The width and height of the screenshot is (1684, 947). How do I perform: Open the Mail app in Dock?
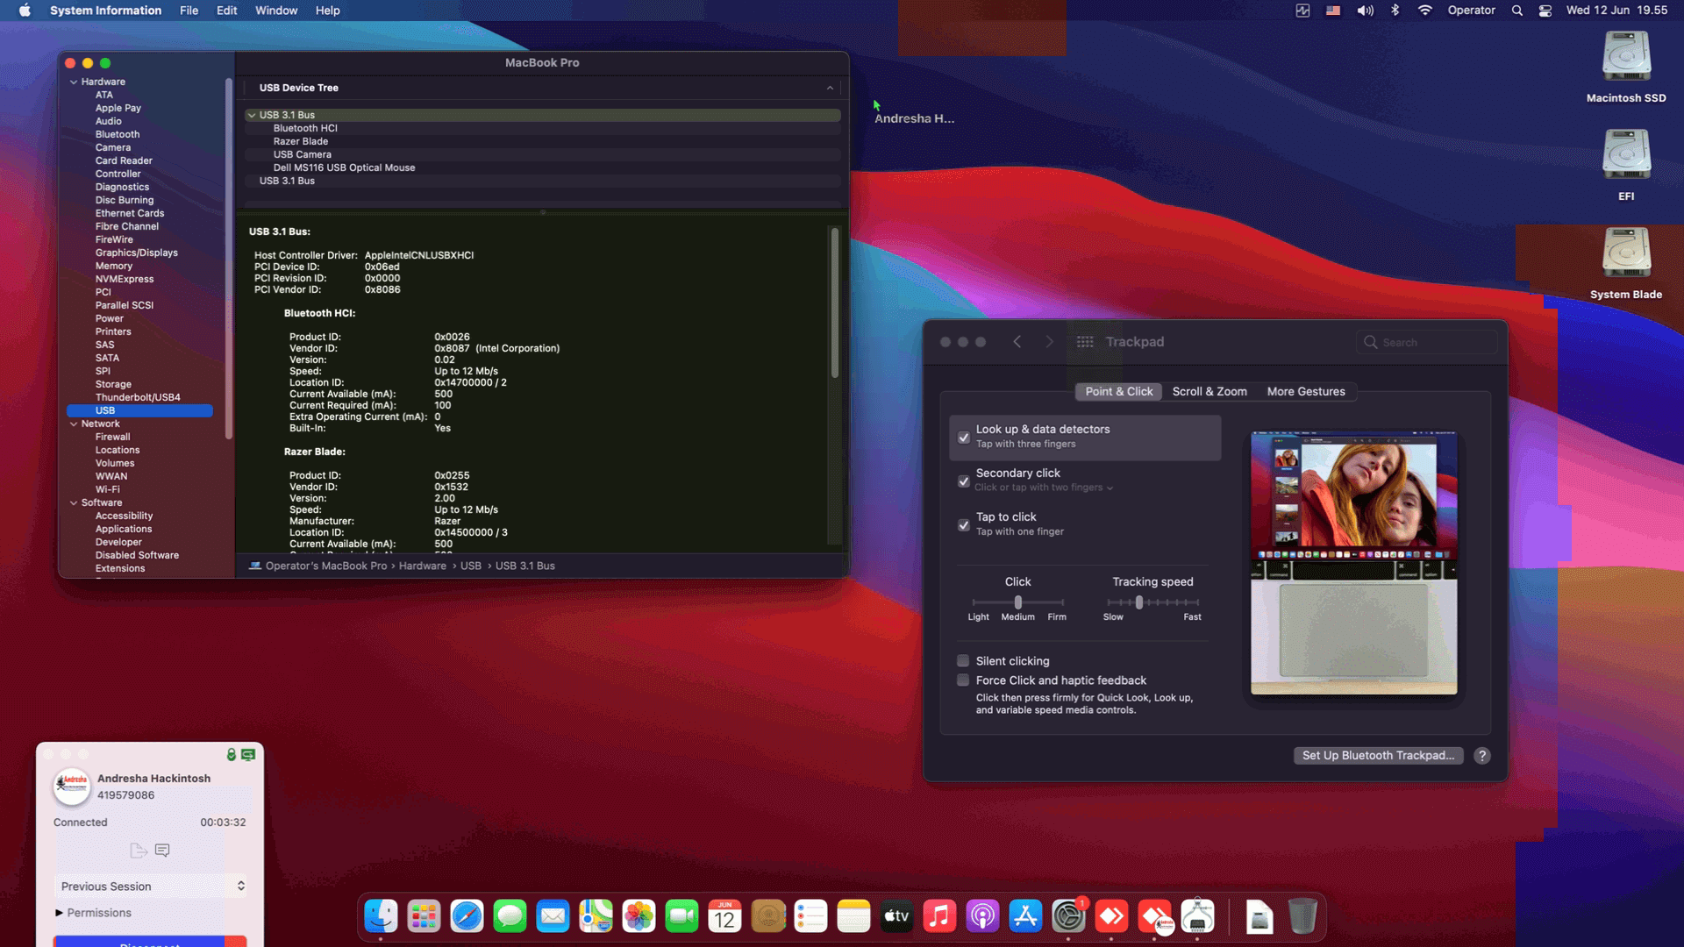[x=553, y=917]
